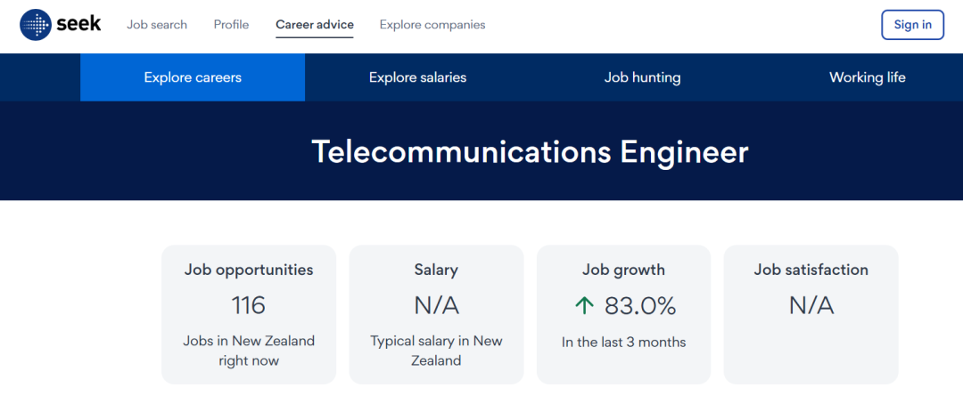This screenshot has height=420, width=963.
Task: Open the Job search page
Action: [x=157, y=25]
